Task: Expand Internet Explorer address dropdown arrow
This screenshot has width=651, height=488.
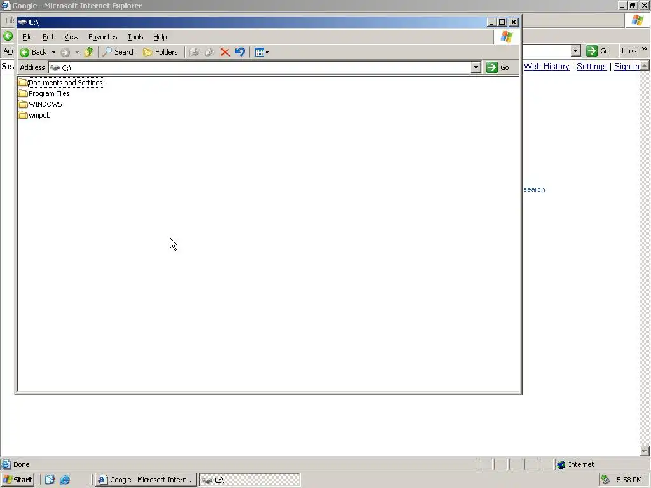Action: point(575,51)
